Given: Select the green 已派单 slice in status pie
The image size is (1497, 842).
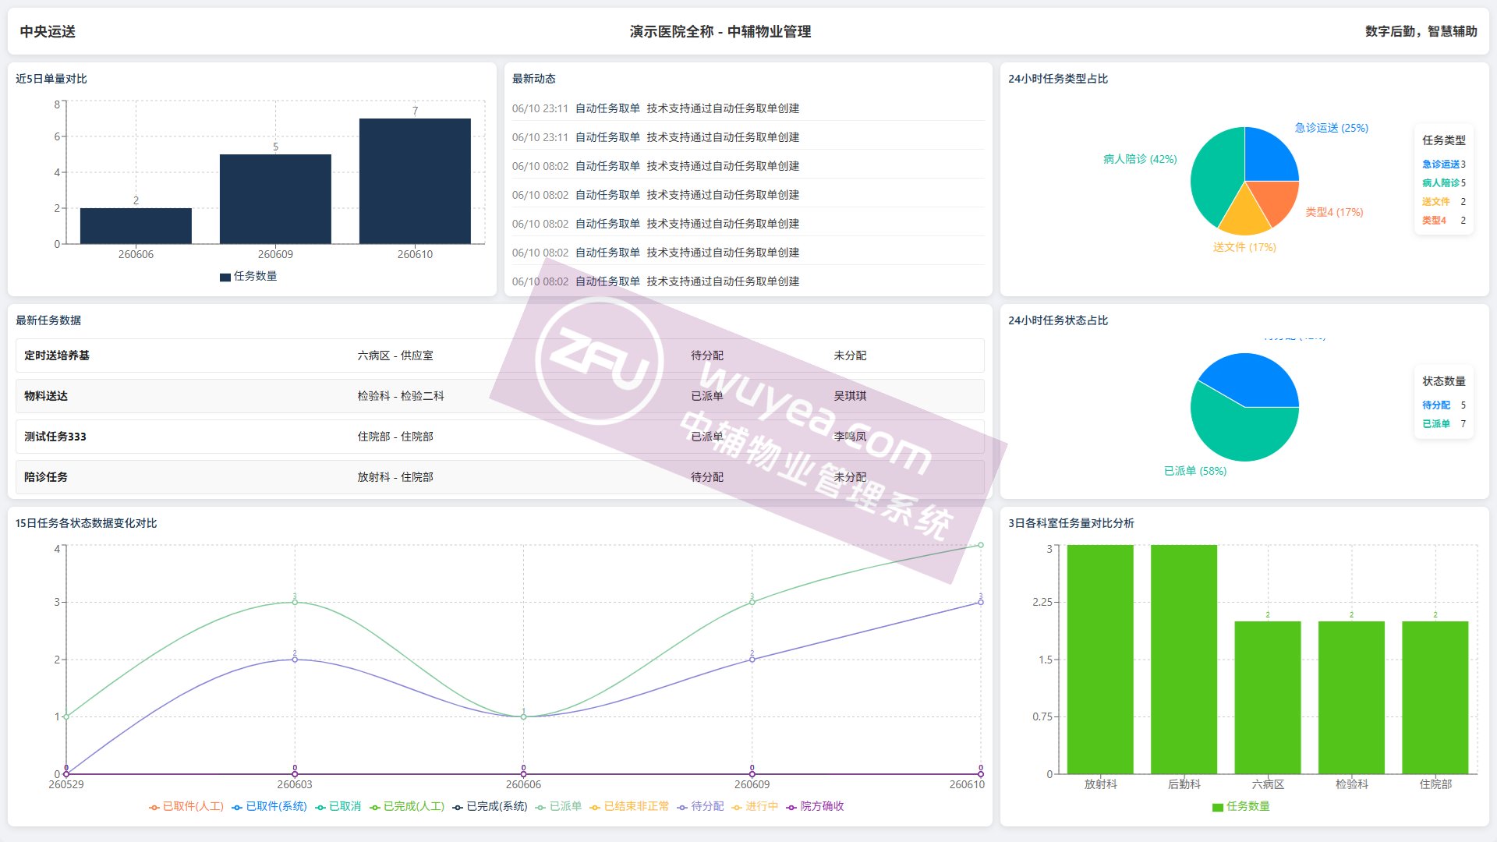Looking at the screenshot, I should pyautogui.click(x=1240, y=433).
